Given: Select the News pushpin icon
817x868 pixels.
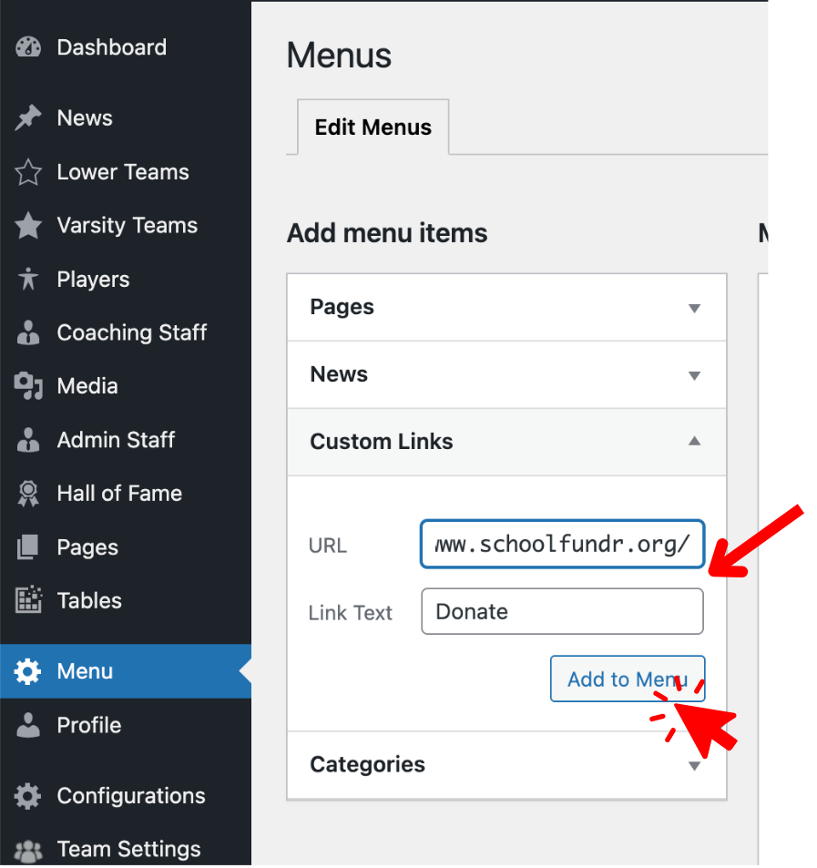Looking at the screenshot, I should [27, 117].
